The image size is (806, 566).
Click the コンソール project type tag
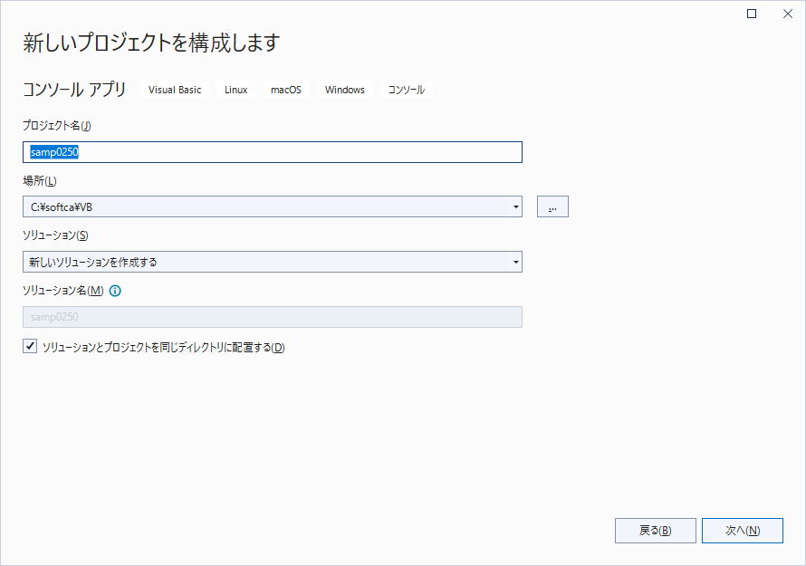pyautogui.click(x=406, y=90)
